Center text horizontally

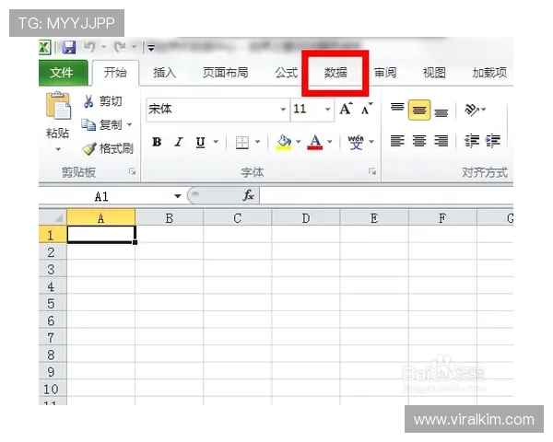coord(419,141)
